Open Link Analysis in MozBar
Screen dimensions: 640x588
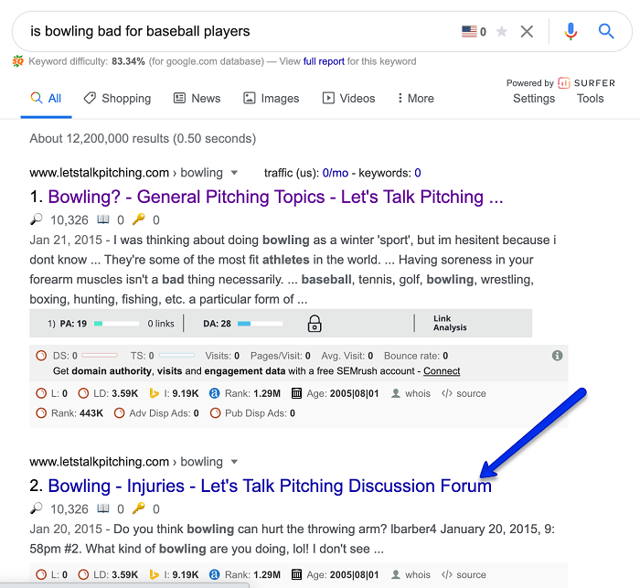click(x=450, y=323)
